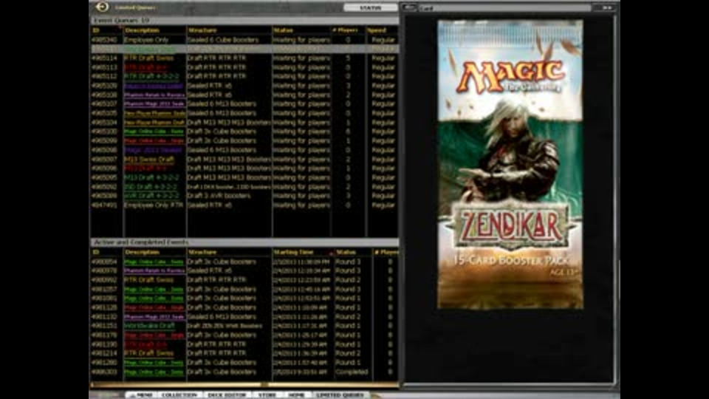Click the horizontal scrollbar below Active Events

coord(244,385)
